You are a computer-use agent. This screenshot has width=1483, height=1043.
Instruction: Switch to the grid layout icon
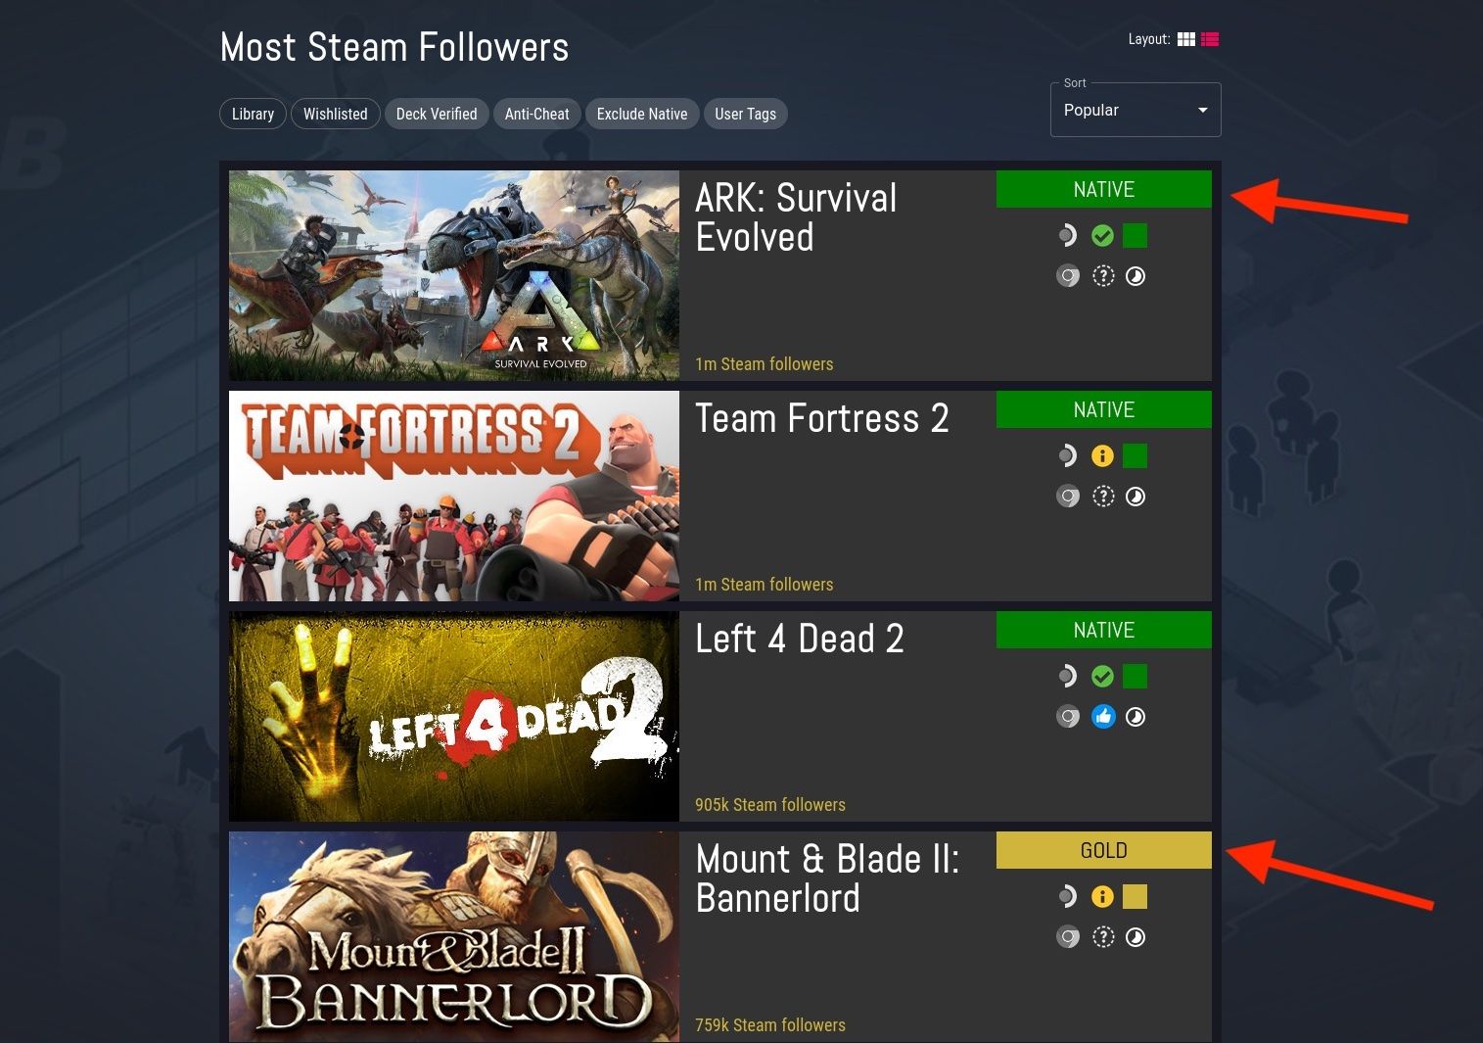click(1186, 39)
